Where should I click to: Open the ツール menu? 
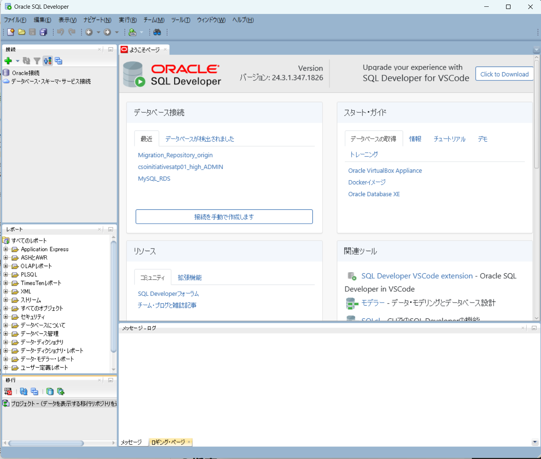pyautogui.click(x=181, y=20)
